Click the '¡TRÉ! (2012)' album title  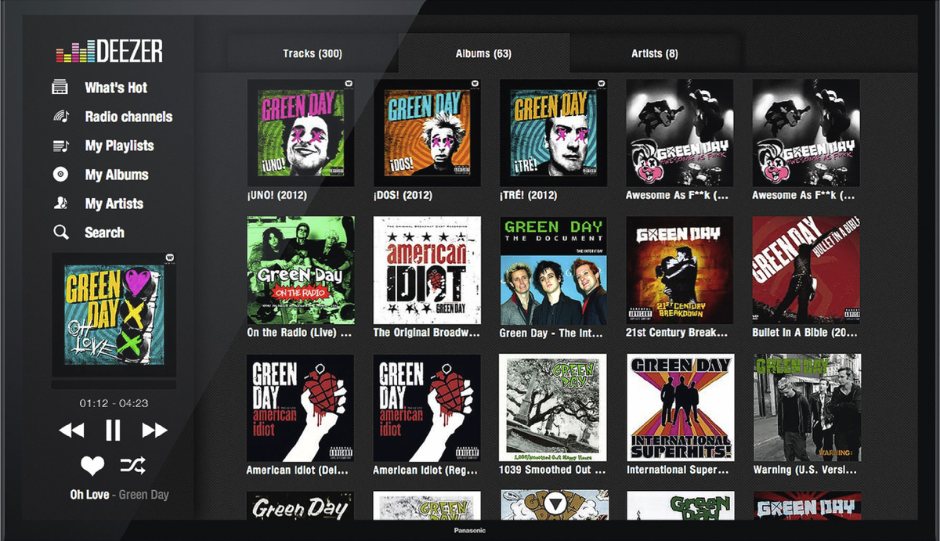(x=529, y=195)
